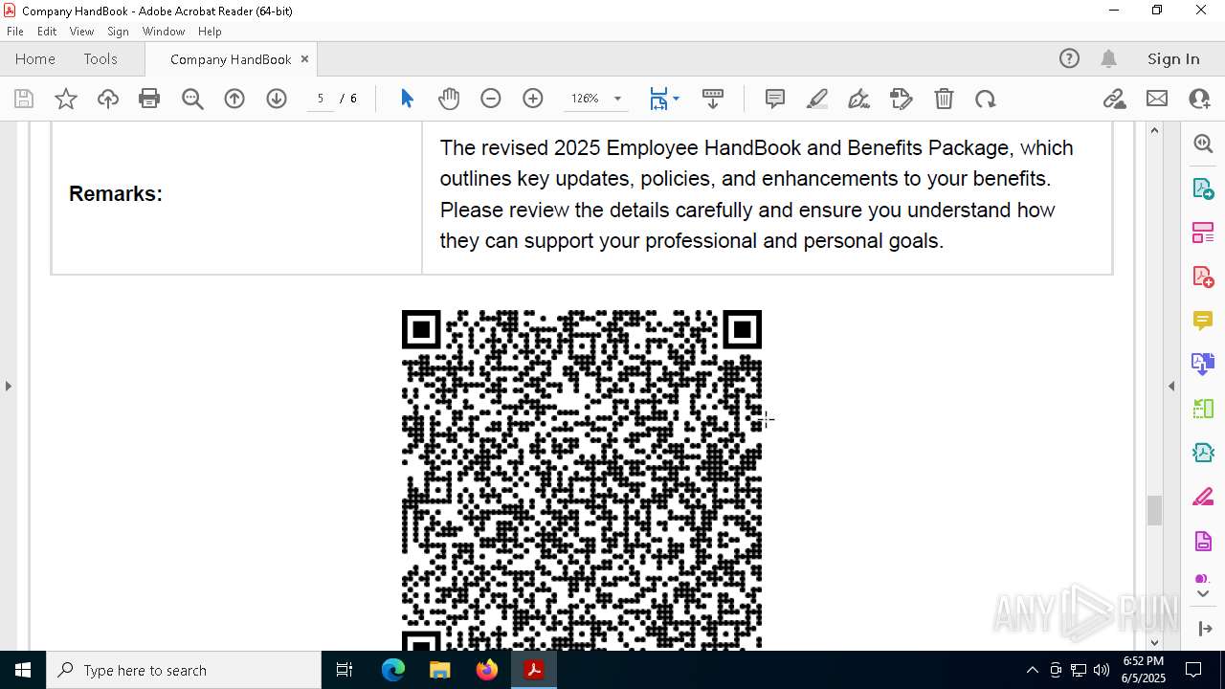
Task: Expand the left navigation pane triangle
Action: (x=9, y=386)
